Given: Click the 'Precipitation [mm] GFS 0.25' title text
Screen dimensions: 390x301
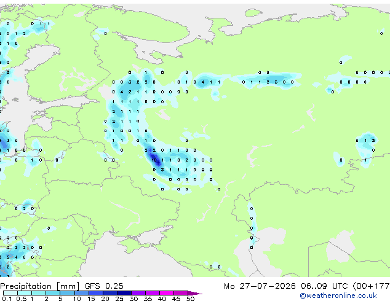Looking at the screenshot, I should [62, 286].
